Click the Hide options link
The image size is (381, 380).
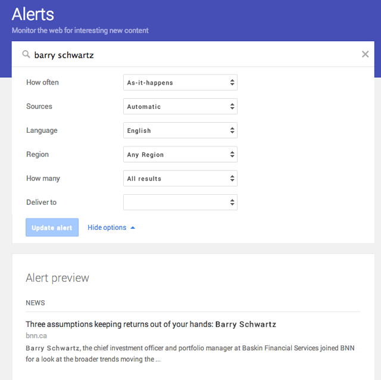point(107,228)
